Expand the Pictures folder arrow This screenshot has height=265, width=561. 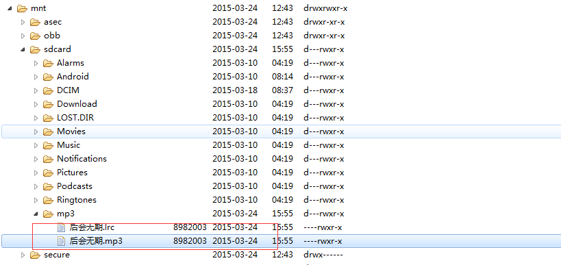click(x=36, y=173)
